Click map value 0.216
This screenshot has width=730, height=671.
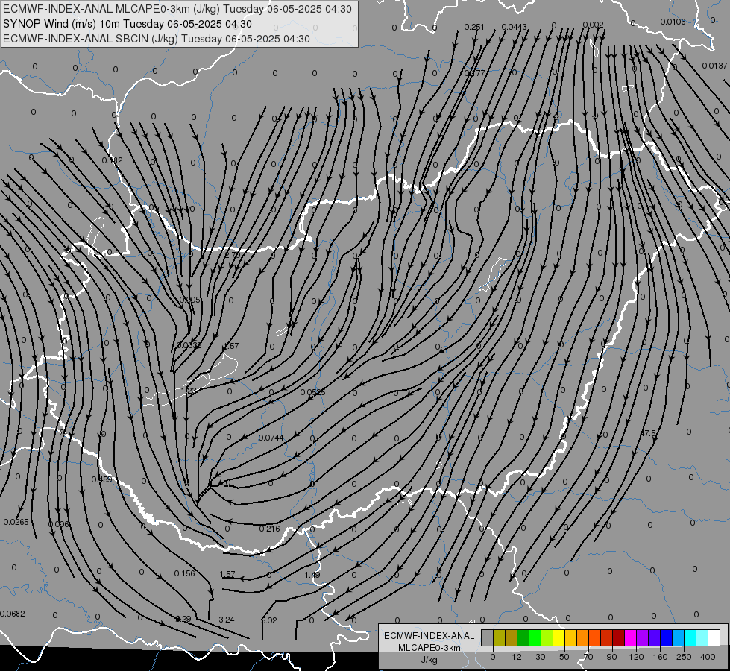(x=270, y=529)
